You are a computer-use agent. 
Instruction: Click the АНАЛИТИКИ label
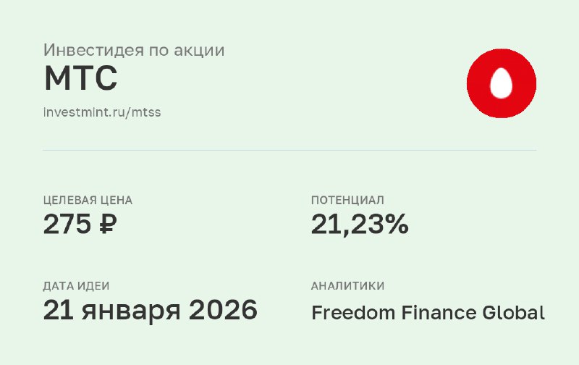[x=347, y=286]
